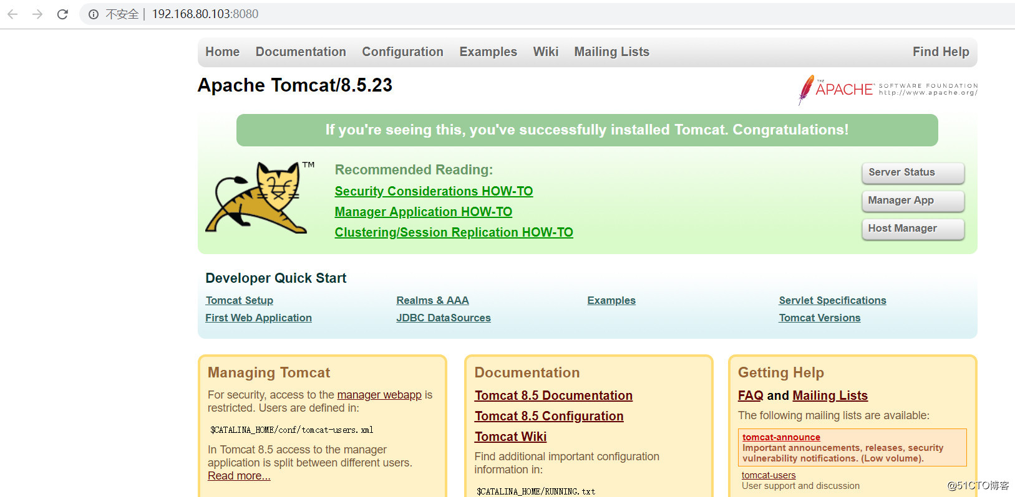Click the Apache Software Foundation logo
The width and height of the screenshot is (1015, 497).
888,90
